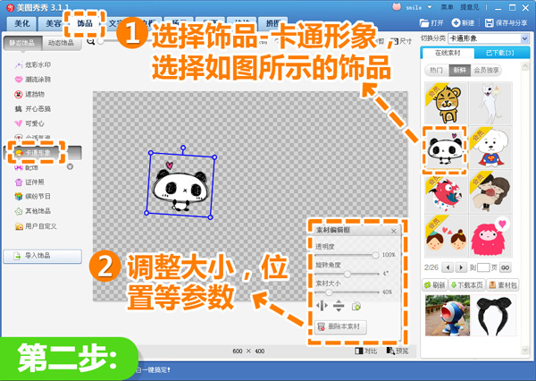
Task: Open 用户自定义 folder category
Action: [x=36, y=226]
